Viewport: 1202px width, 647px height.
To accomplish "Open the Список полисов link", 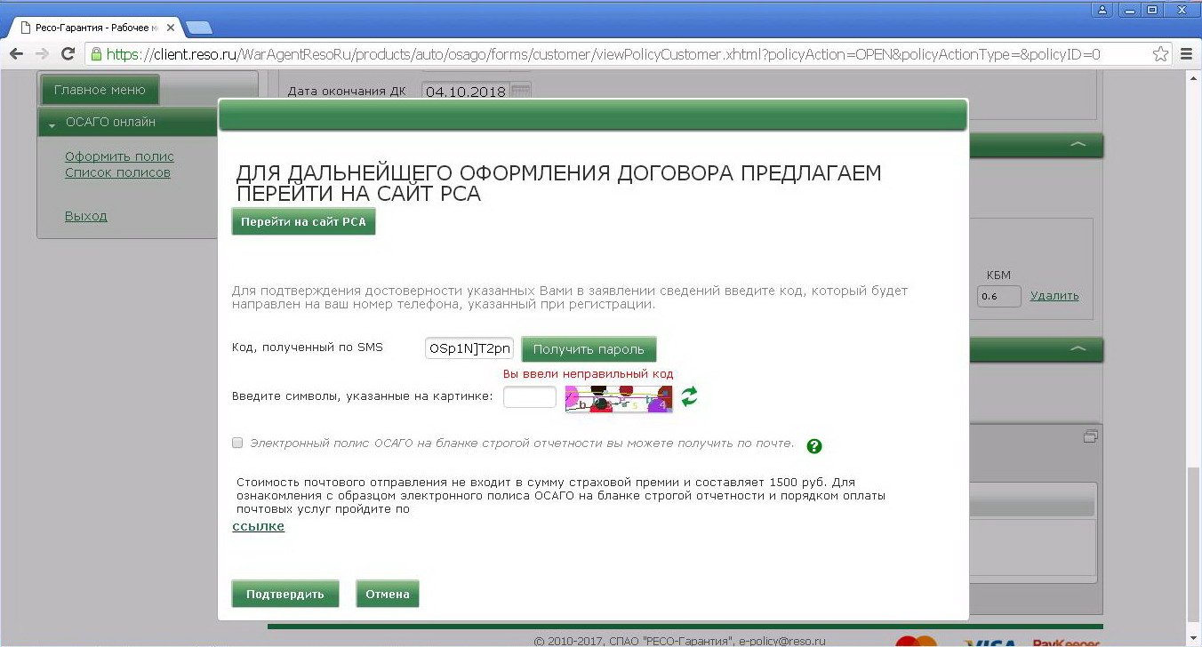I will point(117,172).
